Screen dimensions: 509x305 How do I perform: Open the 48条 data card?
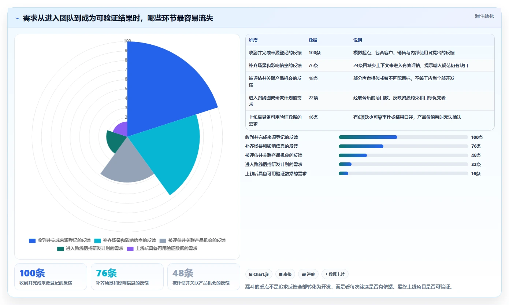click(x=204, y=277)
